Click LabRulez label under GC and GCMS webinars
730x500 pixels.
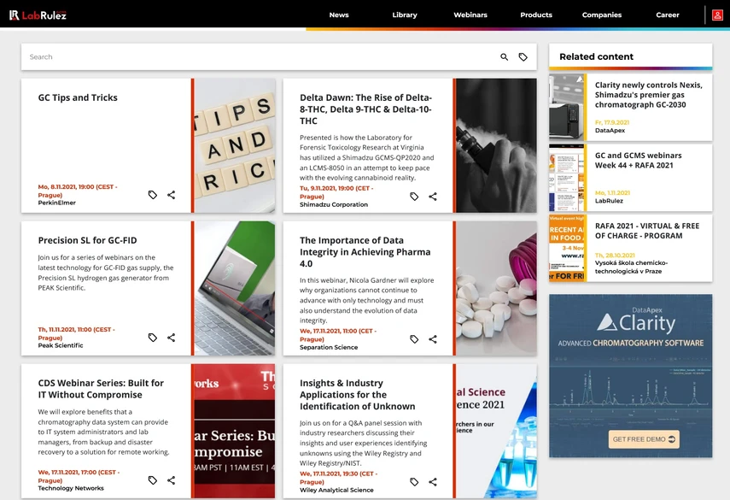(609, 201)
